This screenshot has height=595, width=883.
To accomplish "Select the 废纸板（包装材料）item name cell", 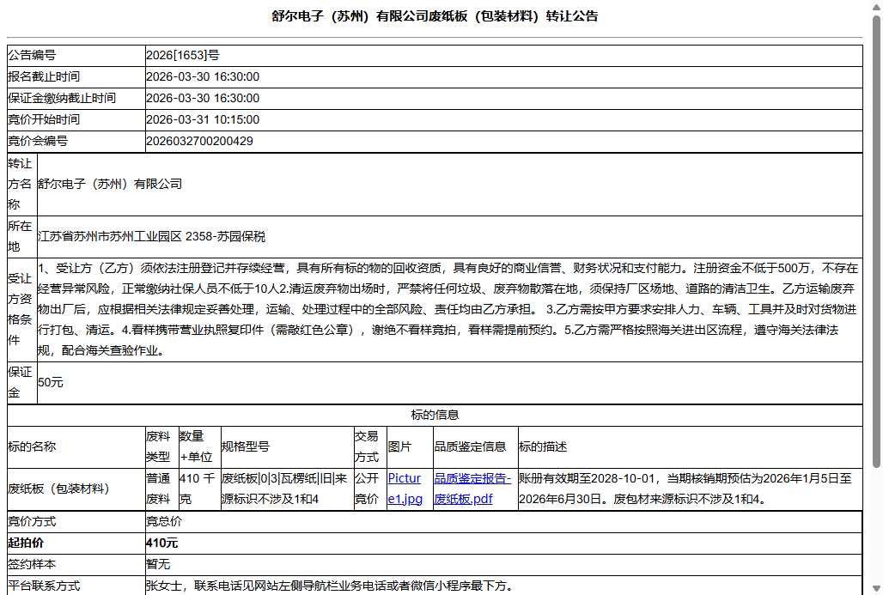I will (69, 486).
